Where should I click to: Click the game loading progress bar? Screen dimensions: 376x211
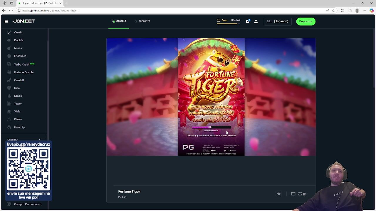211,127
